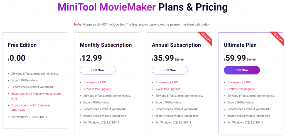Viewport: 285px width, 136px height.
Task: Click the crossed-out $99.99 original price
Action: (251, 59)
